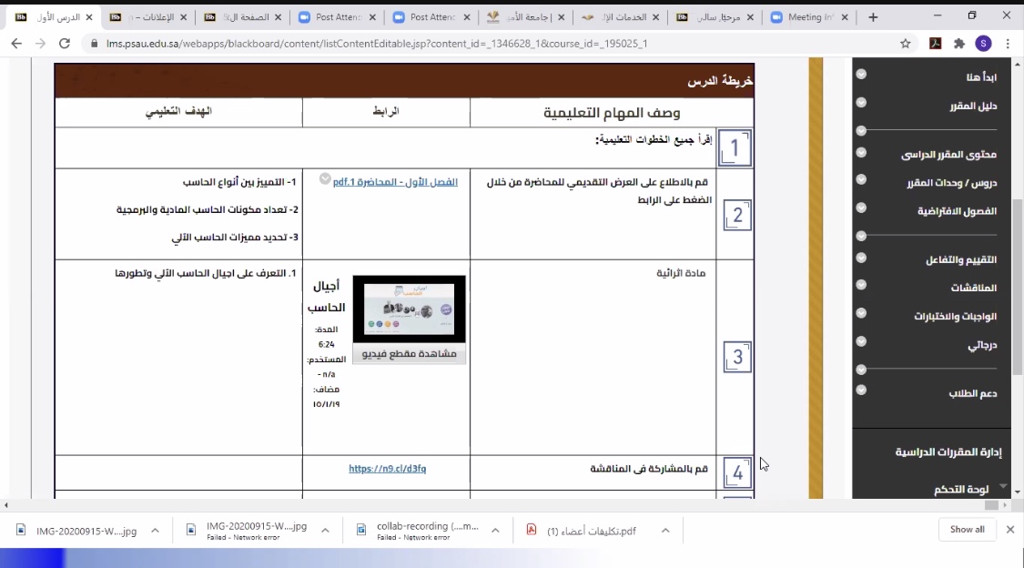Open options arrow beside ابدأ هنا menu item
The height and width of the screenshot is (568, 1024).
click(861, 76)
